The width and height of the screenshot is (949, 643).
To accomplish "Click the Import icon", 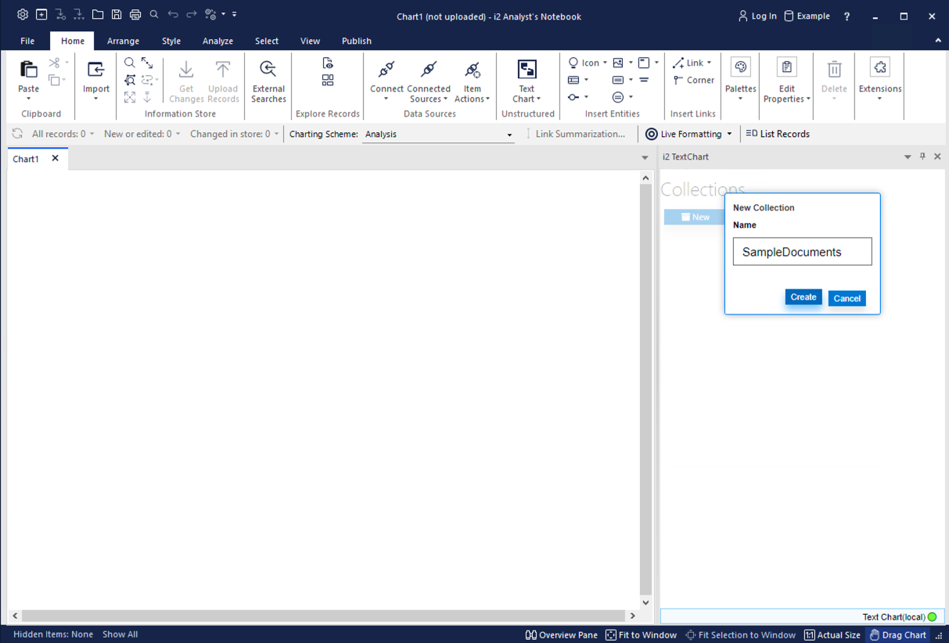I will 96,70.
